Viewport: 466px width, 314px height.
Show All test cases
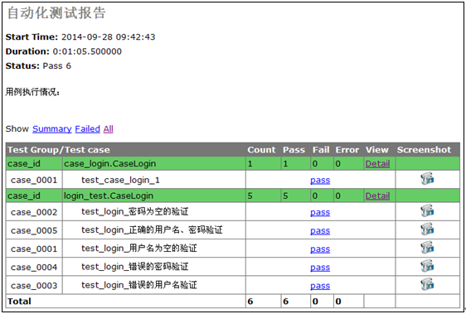point(108,129)
